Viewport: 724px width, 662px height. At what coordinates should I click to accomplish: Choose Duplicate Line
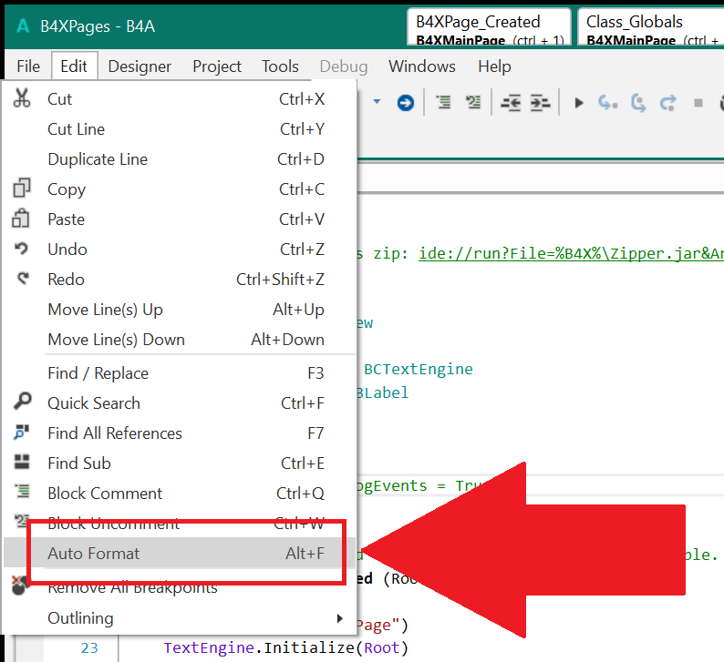(x=180, y=159)
